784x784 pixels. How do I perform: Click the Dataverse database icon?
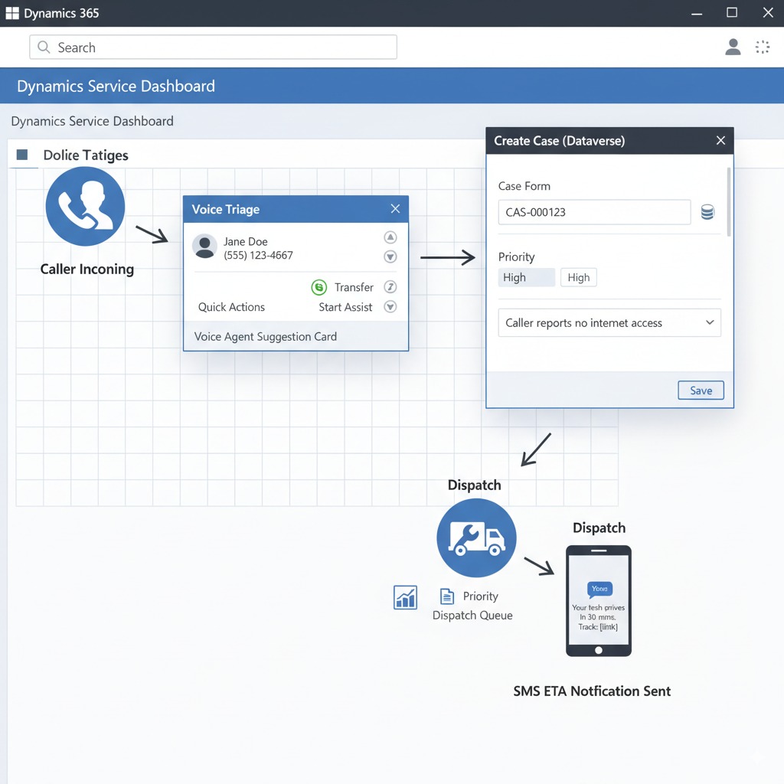tap(707, 212)
